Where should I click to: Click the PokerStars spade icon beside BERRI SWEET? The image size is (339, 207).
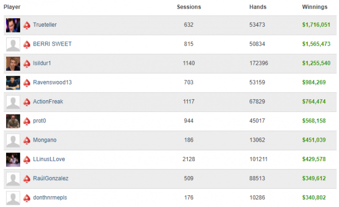coord(27,45)
